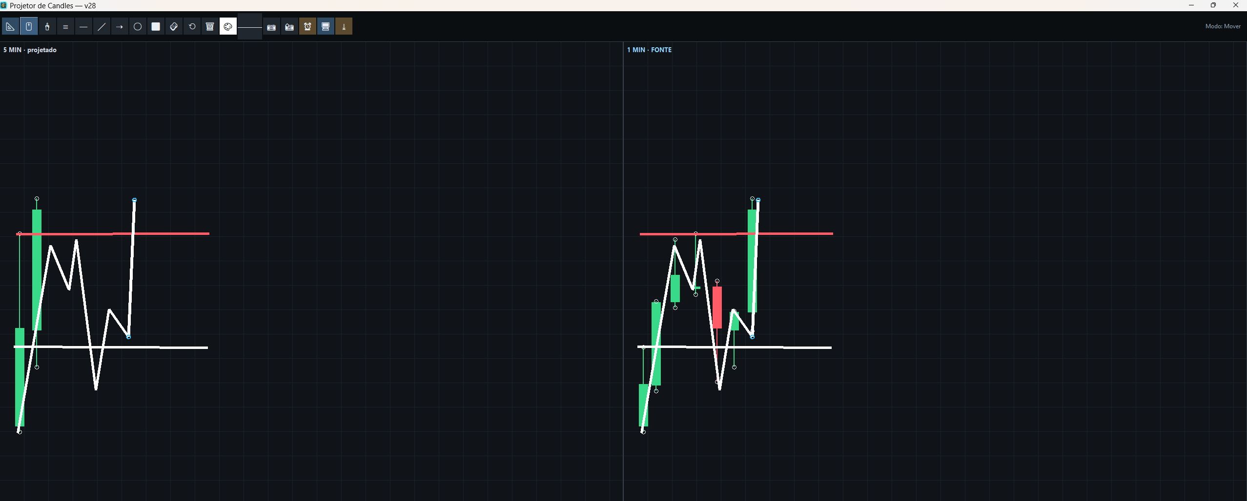Click the 1 MIN · FONTE panel label
Image resolution: width=1247 pixels, height=501 pixels.
click(649, 50)
